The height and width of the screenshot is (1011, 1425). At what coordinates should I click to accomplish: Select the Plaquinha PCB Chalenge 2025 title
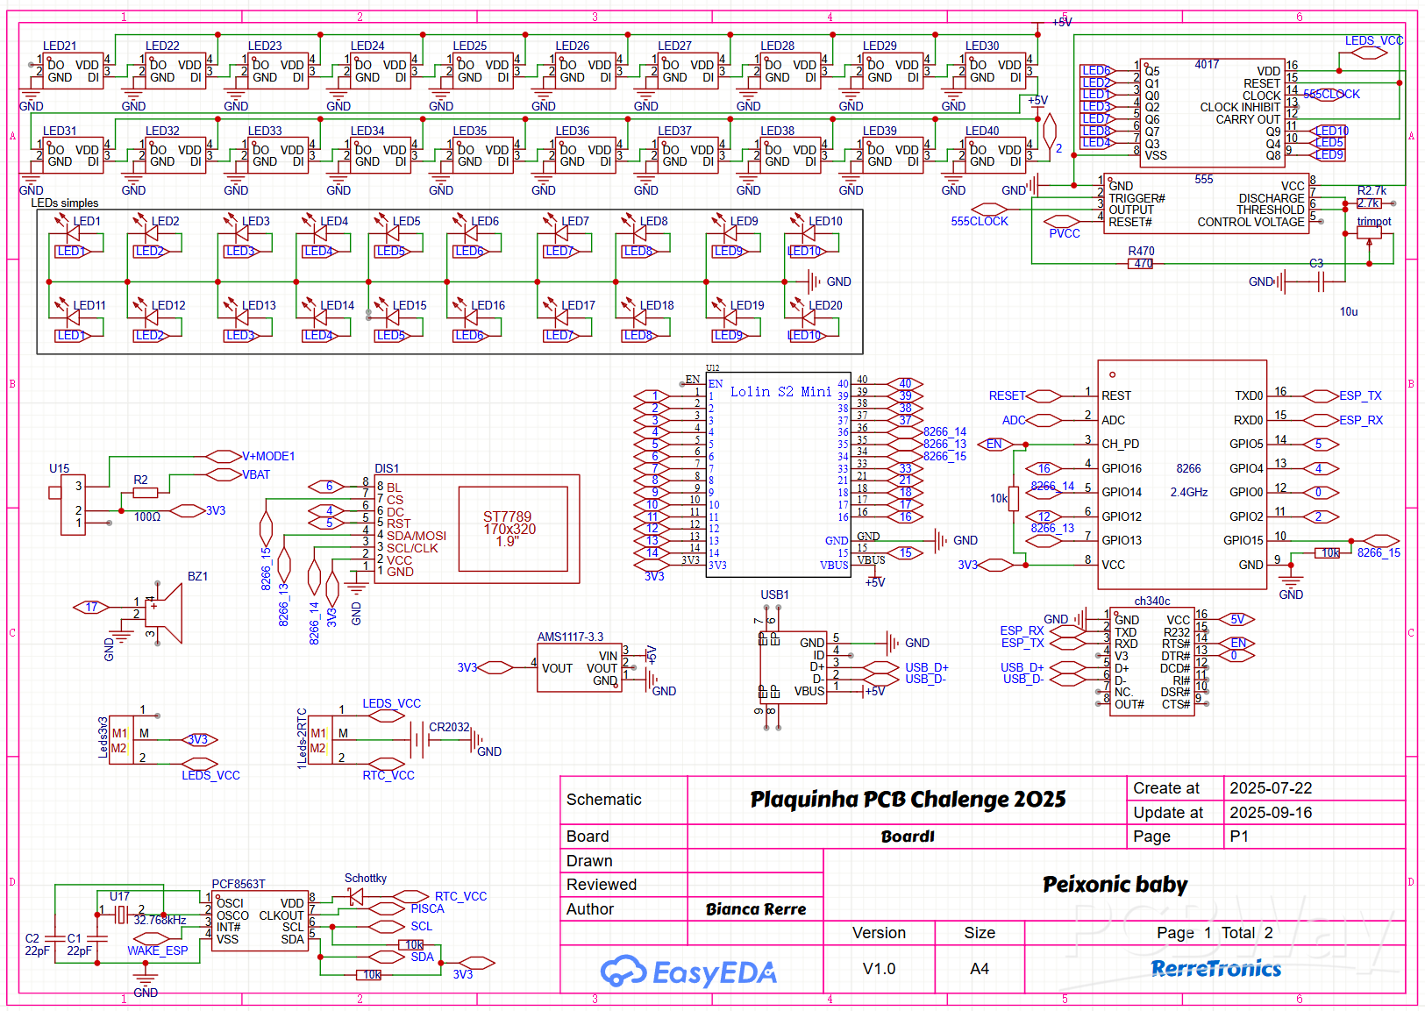pyautogui.click(x=907, y=800)
